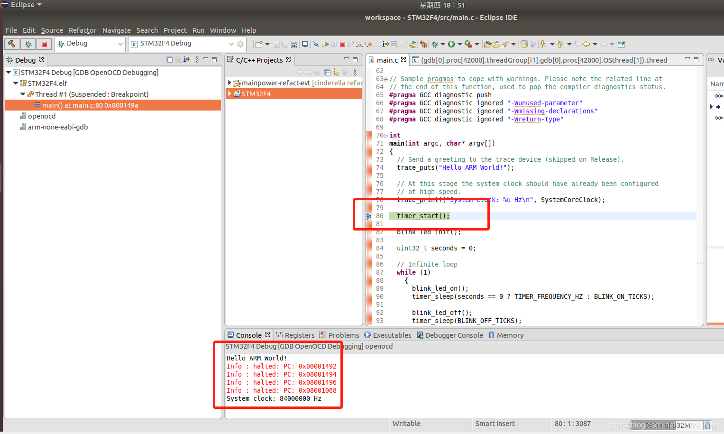Navigate Back with yellow arrow
Image resolution: width=724 pixels, height=434 pixels.
587,44
